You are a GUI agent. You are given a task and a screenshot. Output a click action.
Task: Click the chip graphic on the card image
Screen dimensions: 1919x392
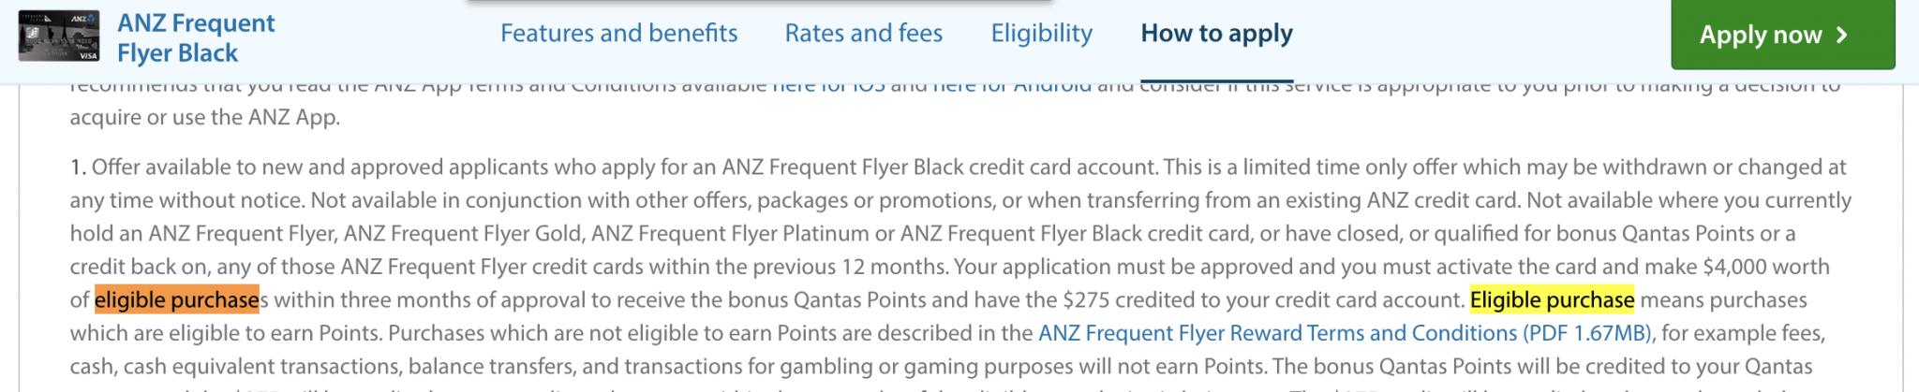click(33, 32)
